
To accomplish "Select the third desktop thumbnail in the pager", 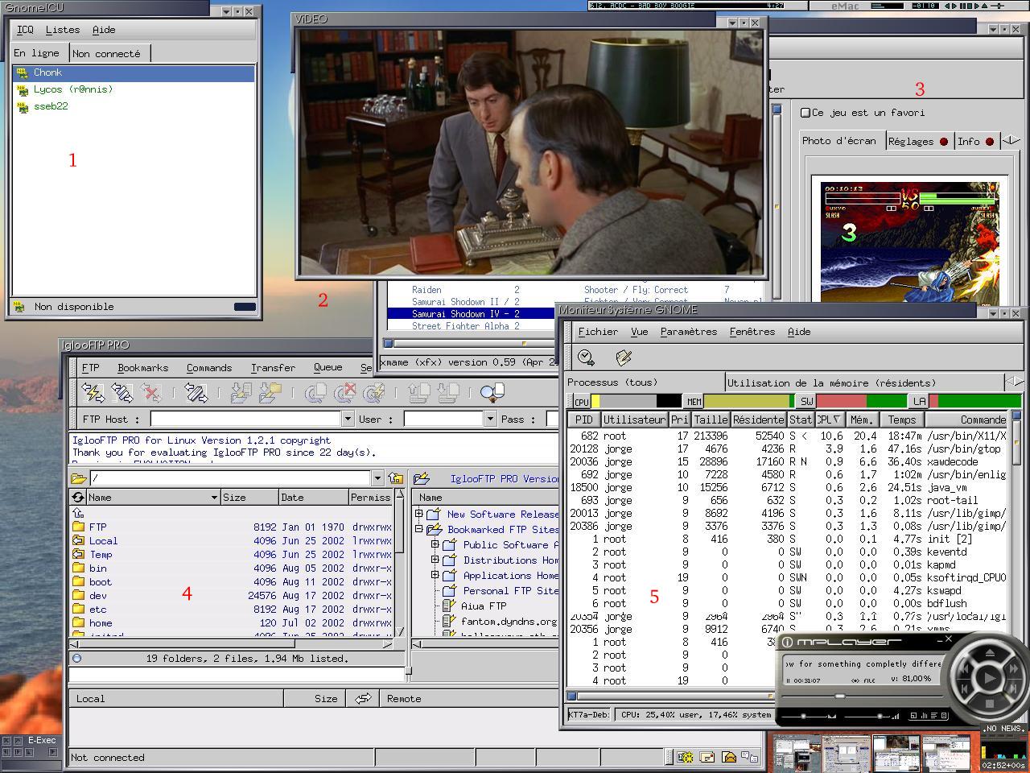I will (x=896, y=754).
